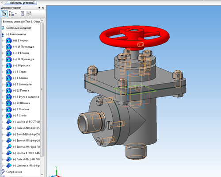Click the Системы координат node icon
This screenshot has height=177, width=221.
click(3, 28)
